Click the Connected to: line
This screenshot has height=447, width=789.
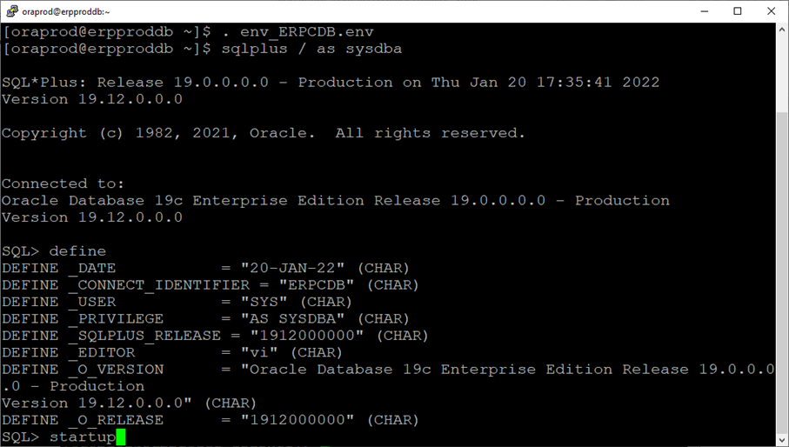click(63, 183)
